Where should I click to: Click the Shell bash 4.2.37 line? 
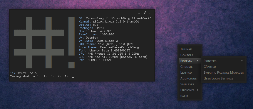tap(95, 31)
